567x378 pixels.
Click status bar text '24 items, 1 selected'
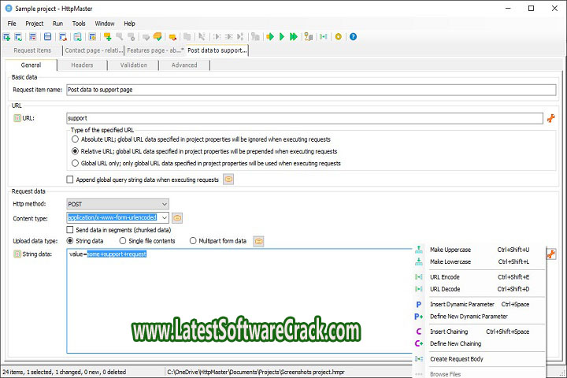tap(27, 372)
